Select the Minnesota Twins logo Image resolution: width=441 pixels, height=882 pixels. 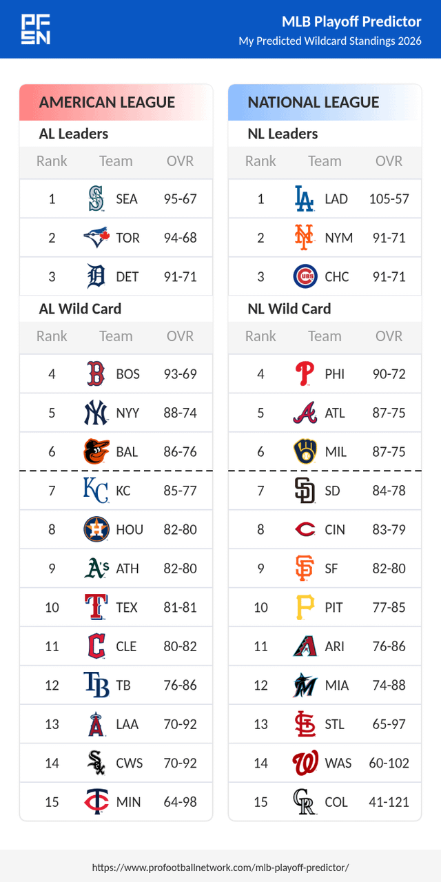pyautogui.click(x=96, y=802)
